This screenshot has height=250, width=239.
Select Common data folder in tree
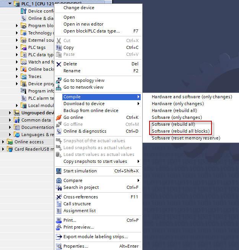(36, 120)
